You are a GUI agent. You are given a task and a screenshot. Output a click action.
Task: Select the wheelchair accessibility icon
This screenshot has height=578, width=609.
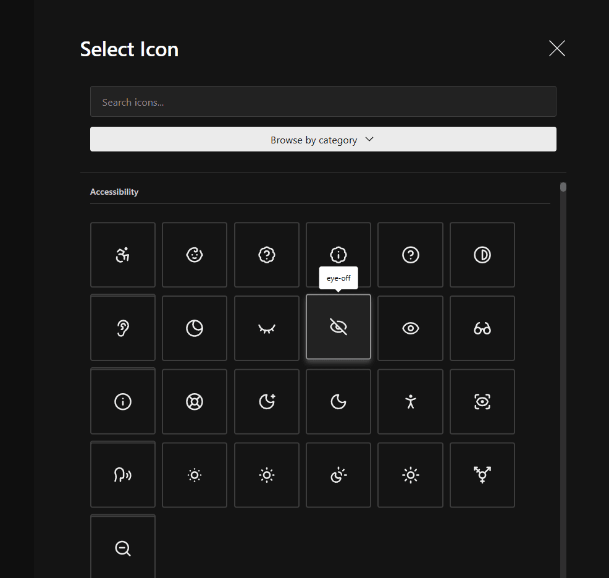[x=123, y=255]
